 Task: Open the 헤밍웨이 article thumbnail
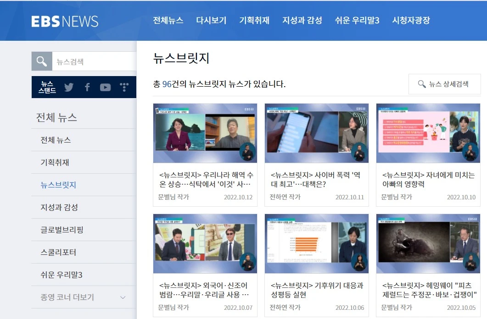point(428,243)
